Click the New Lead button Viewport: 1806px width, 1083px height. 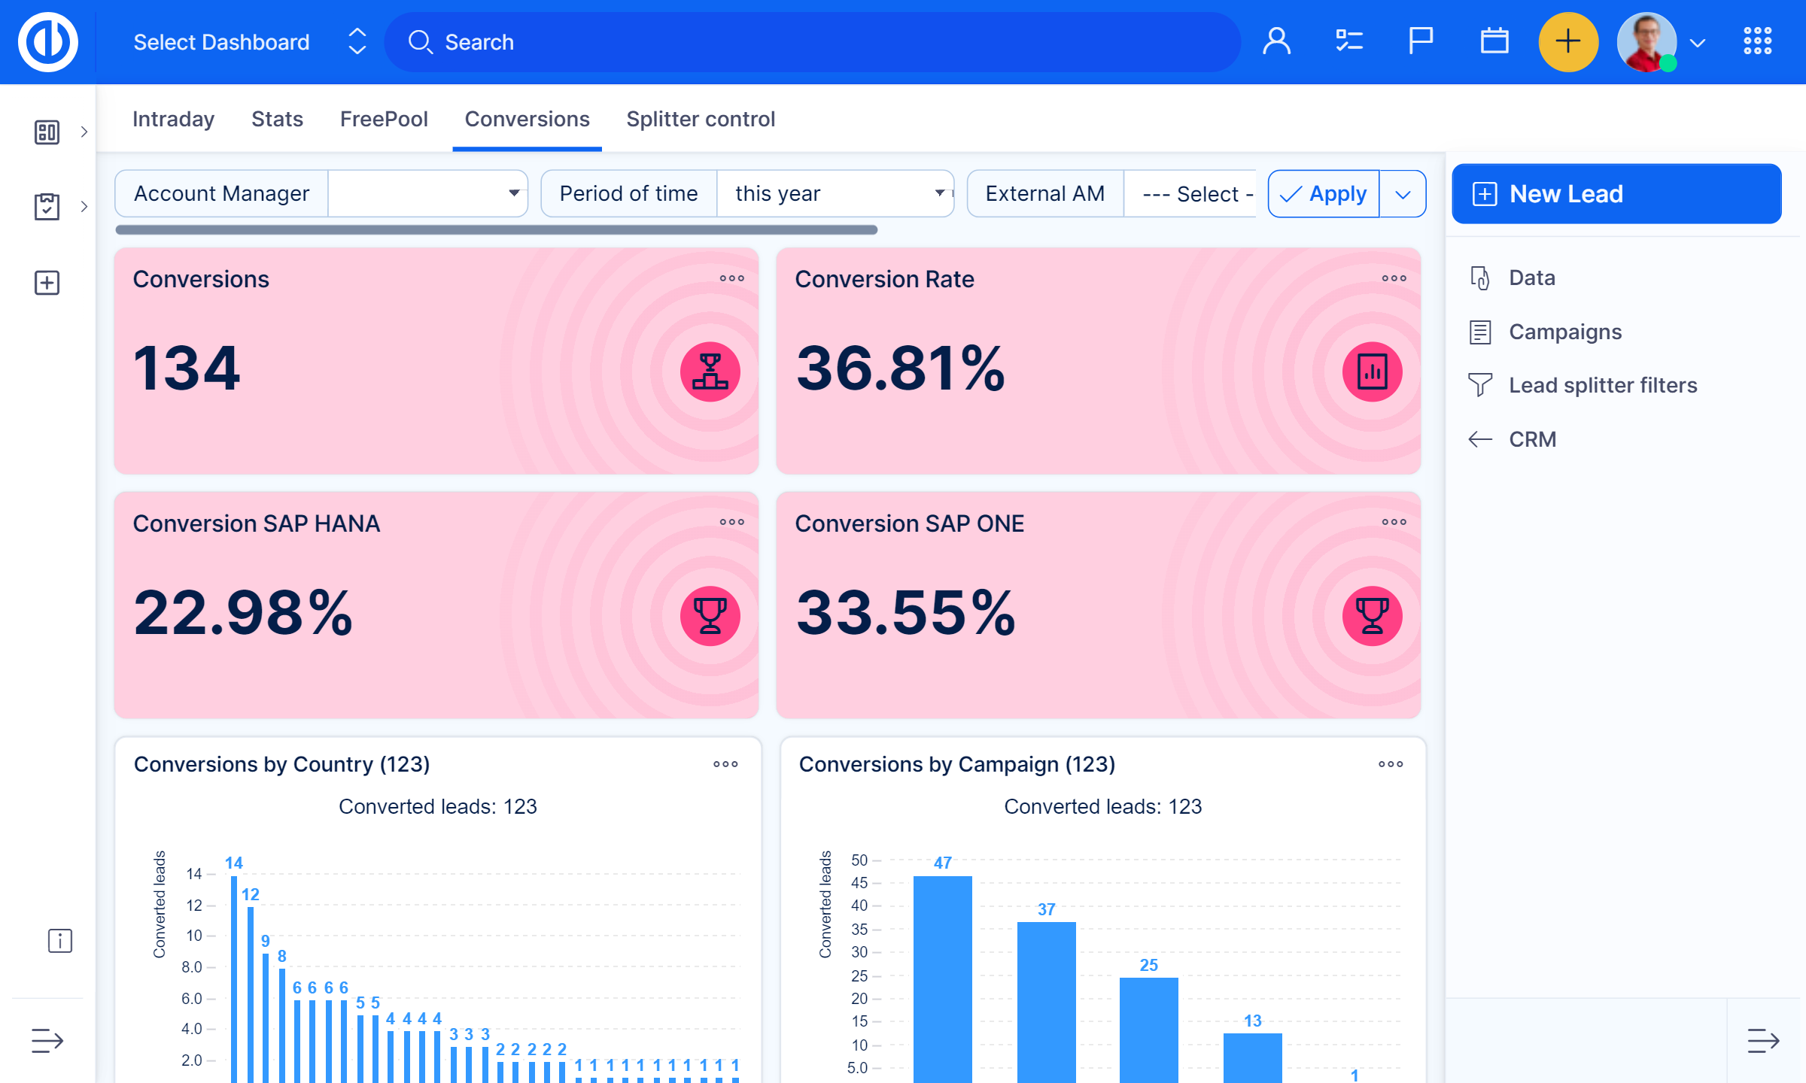[x=1616, y=194]
